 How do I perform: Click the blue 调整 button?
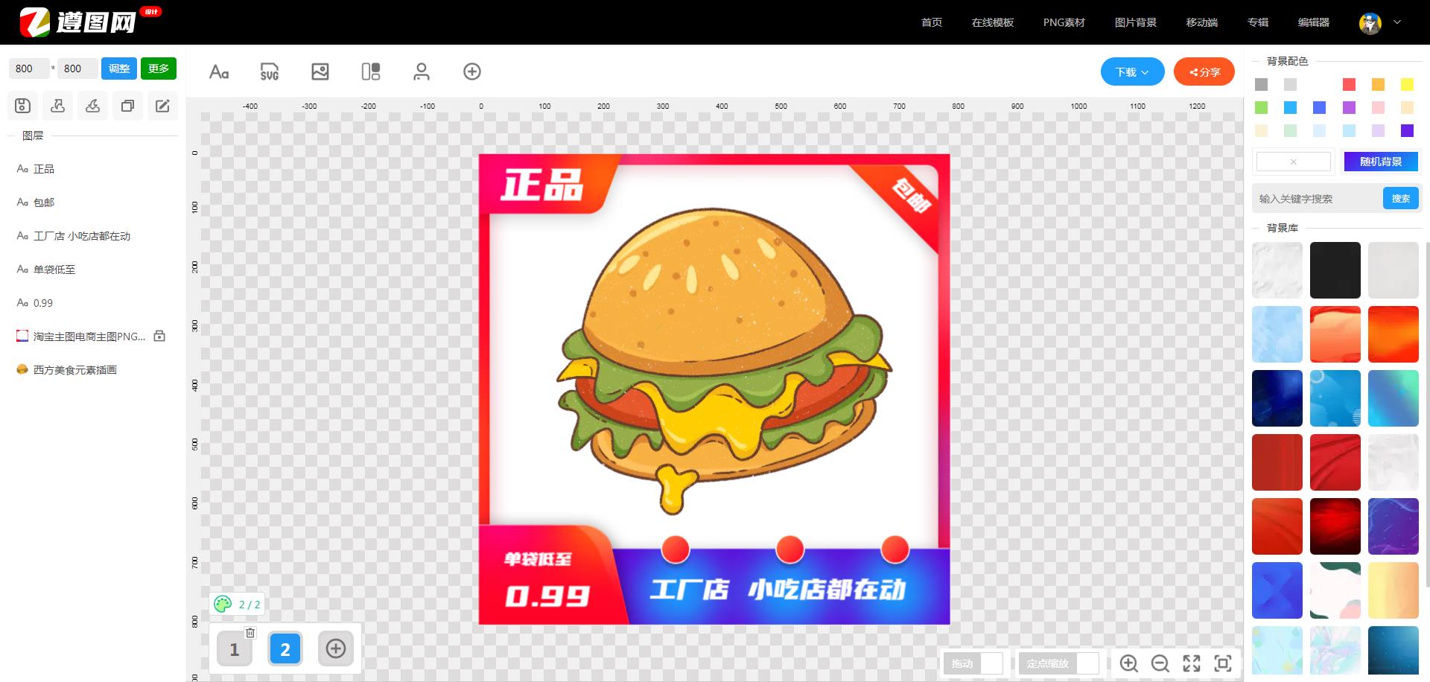119,68
